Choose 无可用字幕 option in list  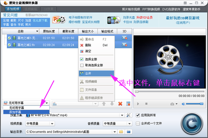26,108
